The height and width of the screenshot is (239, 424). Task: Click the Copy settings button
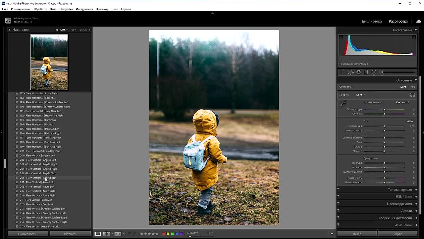28,234
